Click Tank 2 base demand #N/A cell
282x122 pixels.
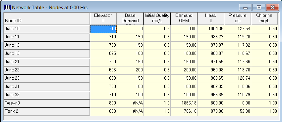[x=130, y=112]
